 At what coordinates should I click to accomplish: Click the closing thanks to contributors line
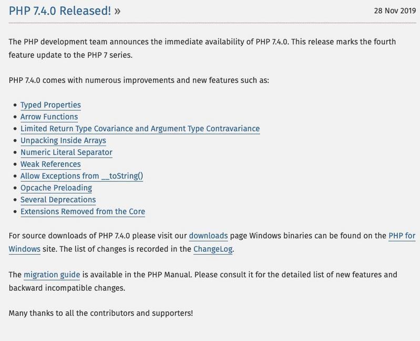pyautogui.click(x=101, y=313)
